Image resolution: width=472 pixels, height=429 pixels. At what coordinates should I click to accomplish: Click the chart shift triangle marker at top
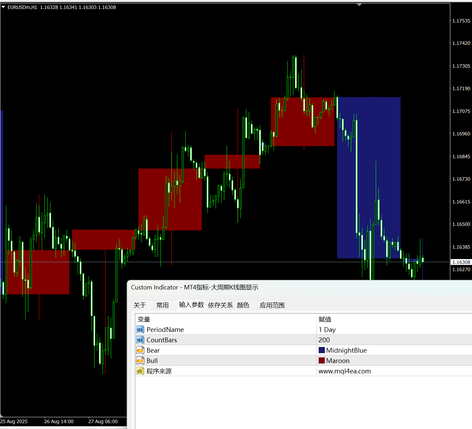359,5
